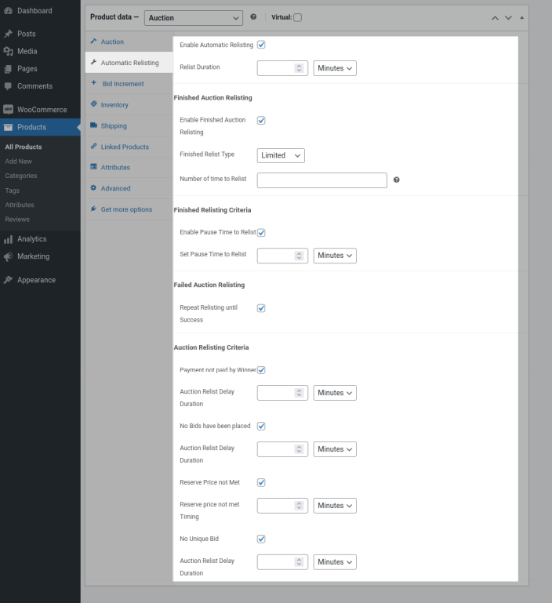This screenshot has height=603, width=552.
Task: Switch to the Bid Increment tab
Action: point(122,84)
